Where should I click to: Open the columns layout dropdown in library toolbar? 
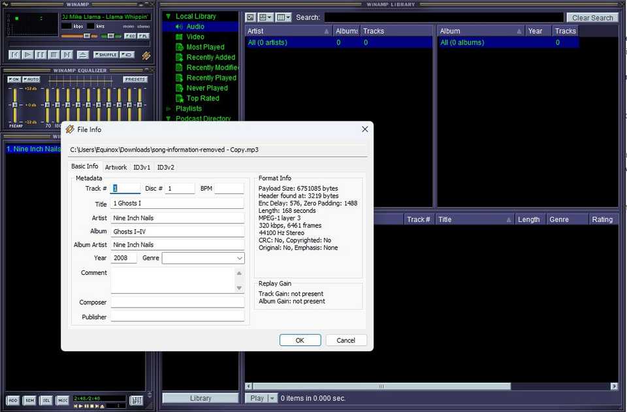click(283, 17)
